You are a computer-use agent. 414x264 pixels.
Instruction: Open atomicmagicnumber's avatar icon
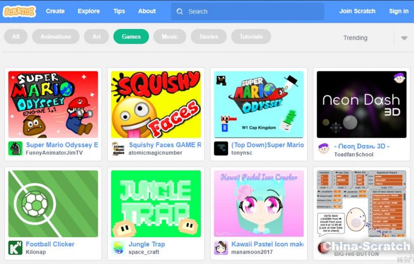pyautogui.click(x=118, y=149)
